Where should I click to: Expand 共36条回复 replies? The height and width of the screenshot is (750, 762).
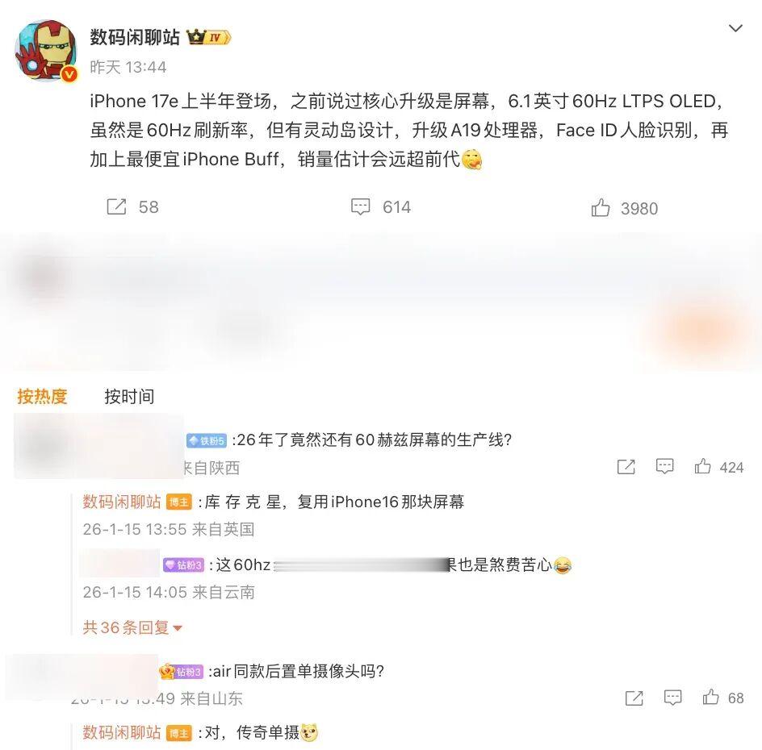pos(132,627)
